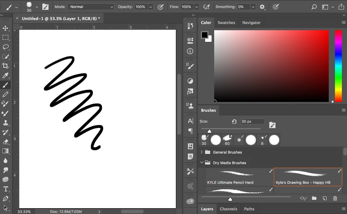Select the Eyedropper tool
This screenshot has width=347, height=214.
[x=5, y=75]
